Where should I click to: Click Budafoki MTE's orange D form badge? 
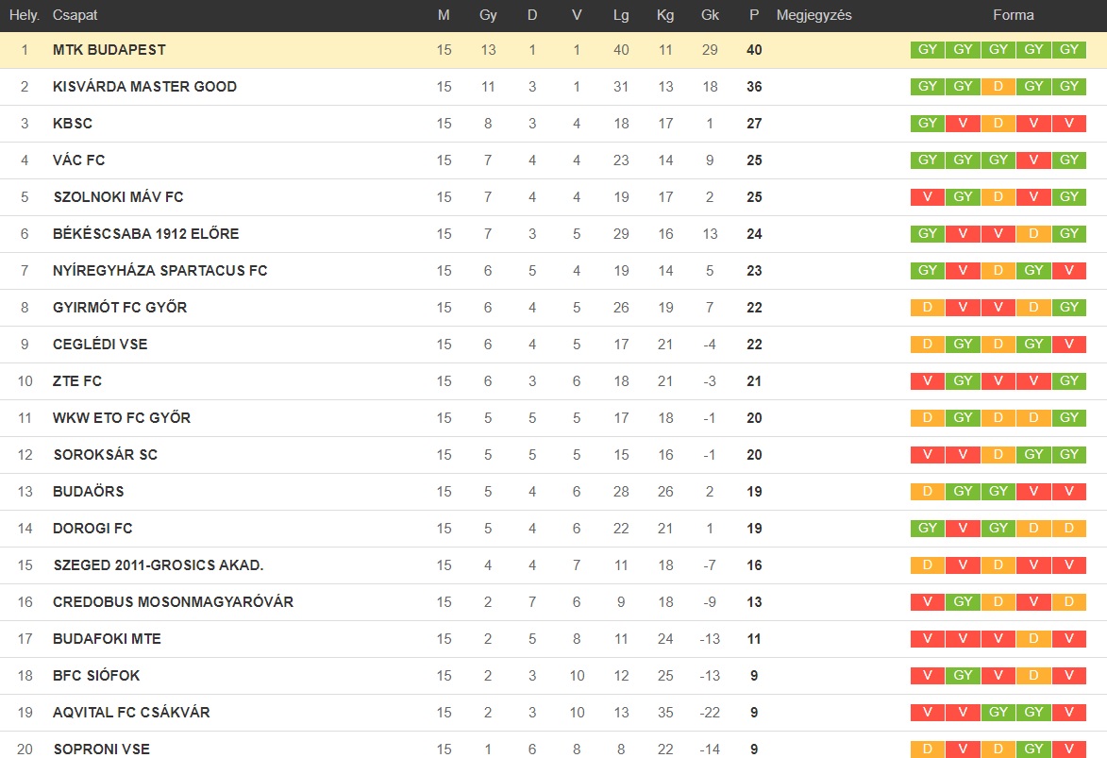1033,639
